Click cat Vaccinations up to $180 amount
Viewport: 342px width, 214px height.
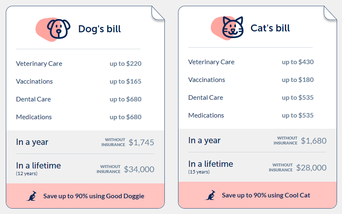298,80
